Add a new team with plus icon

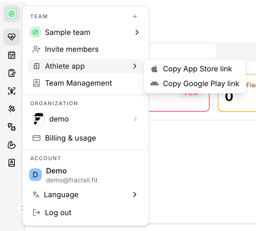point(135,16)
